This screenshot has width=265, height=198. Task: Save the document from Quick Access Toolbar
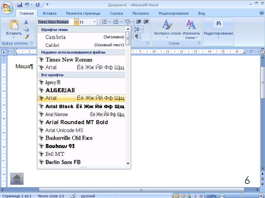pos(20,5)
